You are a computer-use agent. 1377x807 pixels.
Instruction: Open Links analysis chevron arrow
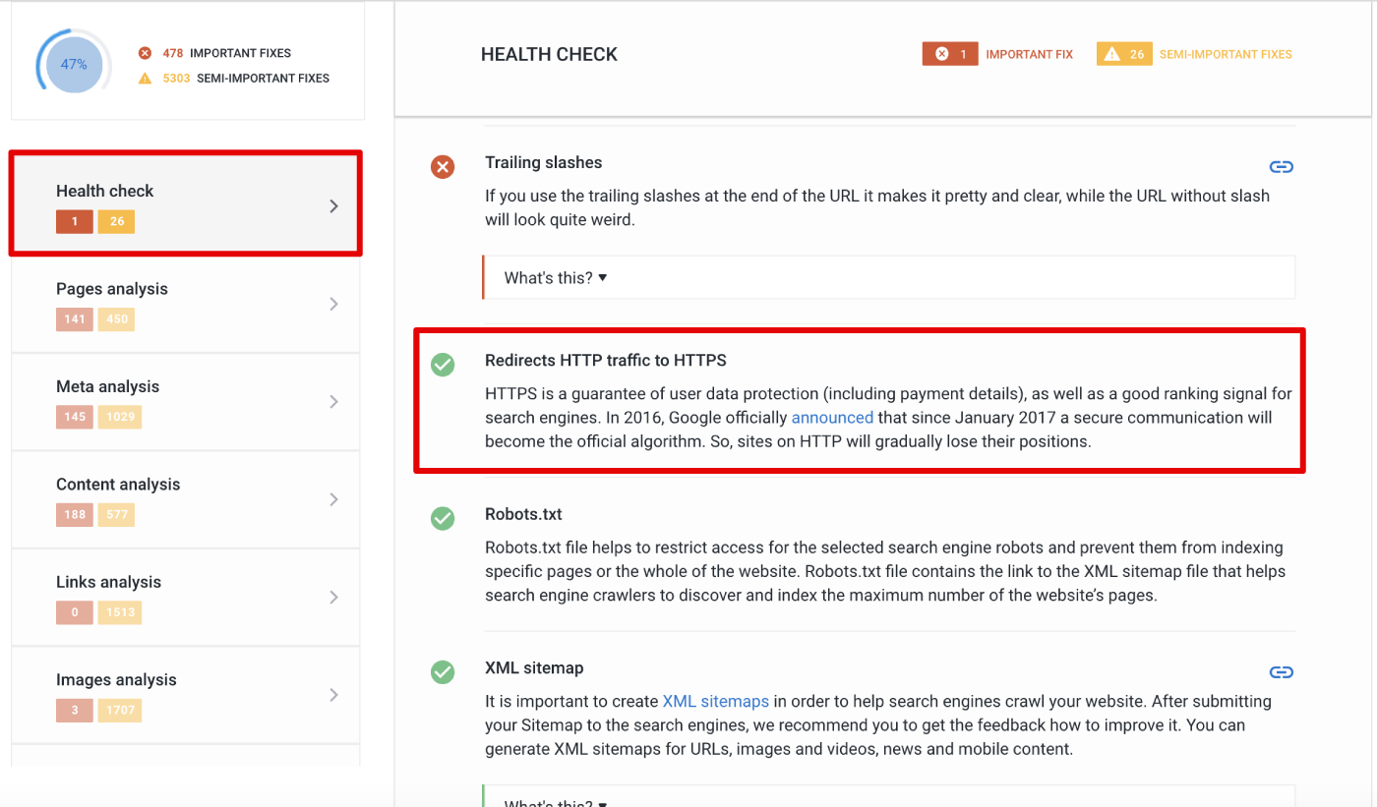pyautogui.click(x=333, y=597)
